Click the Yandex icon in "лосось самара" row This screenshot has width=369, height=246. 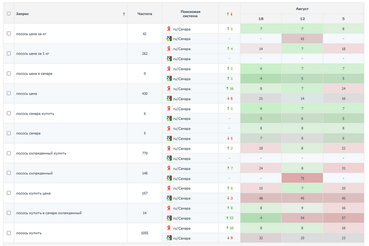click(x=169, y=128)
